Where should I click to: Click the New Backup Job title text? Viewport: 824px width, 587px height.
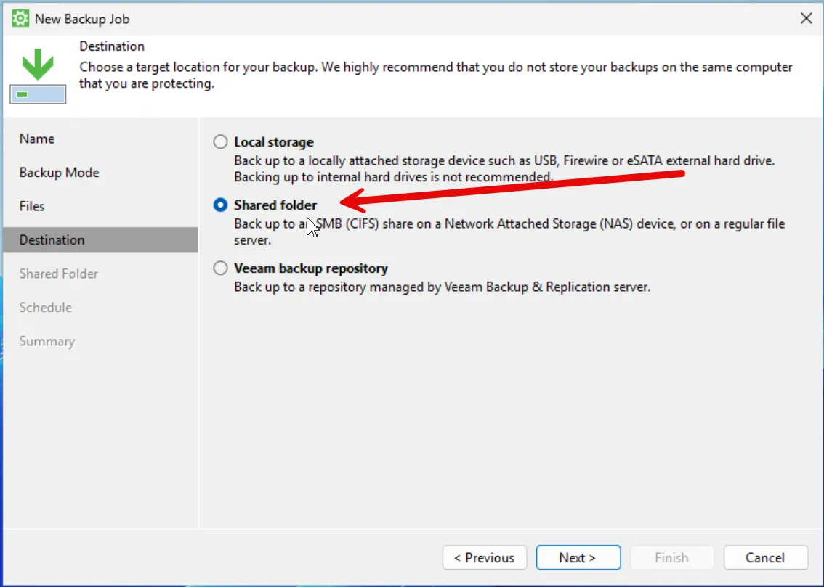coord(82,19)
